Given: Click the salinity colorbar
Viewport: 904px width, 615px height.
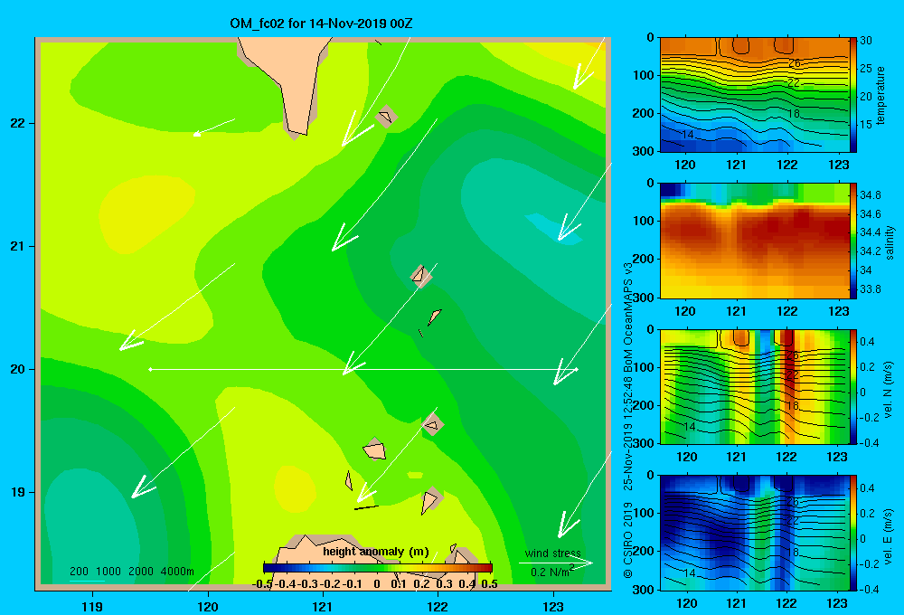Looking at the screenshot, I should coord(852,241).
